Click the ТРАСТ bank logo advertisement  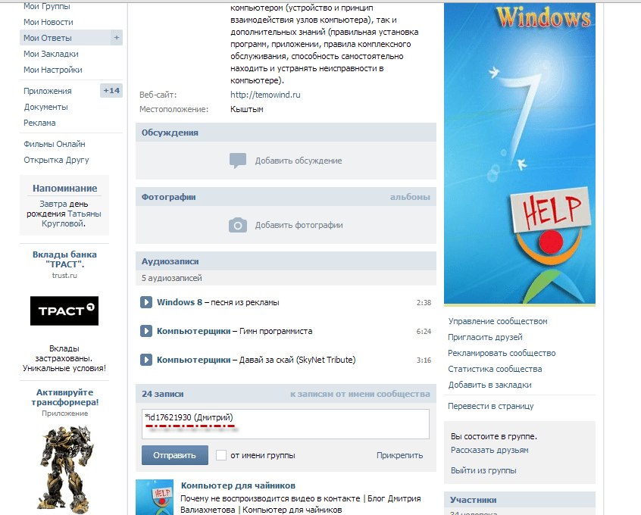pos(64,311)
